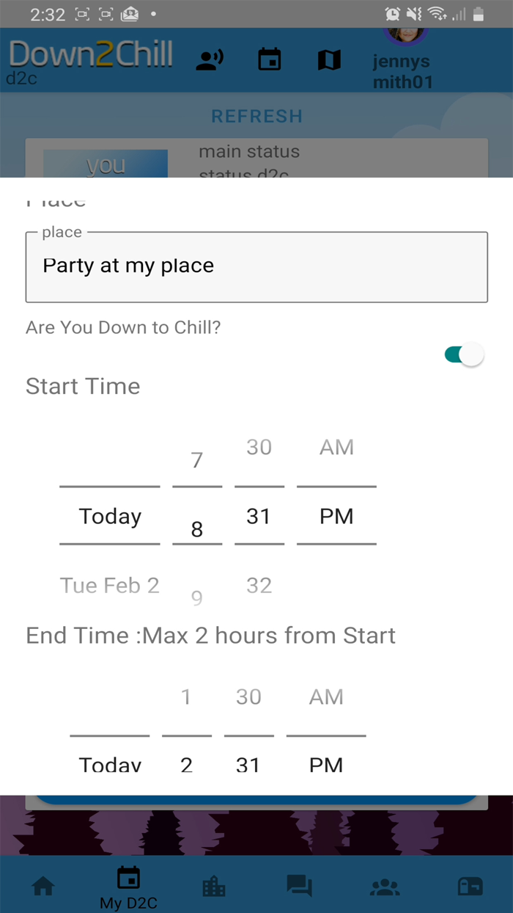Select hour 1 in End Time picker

[x=186, y=696]
